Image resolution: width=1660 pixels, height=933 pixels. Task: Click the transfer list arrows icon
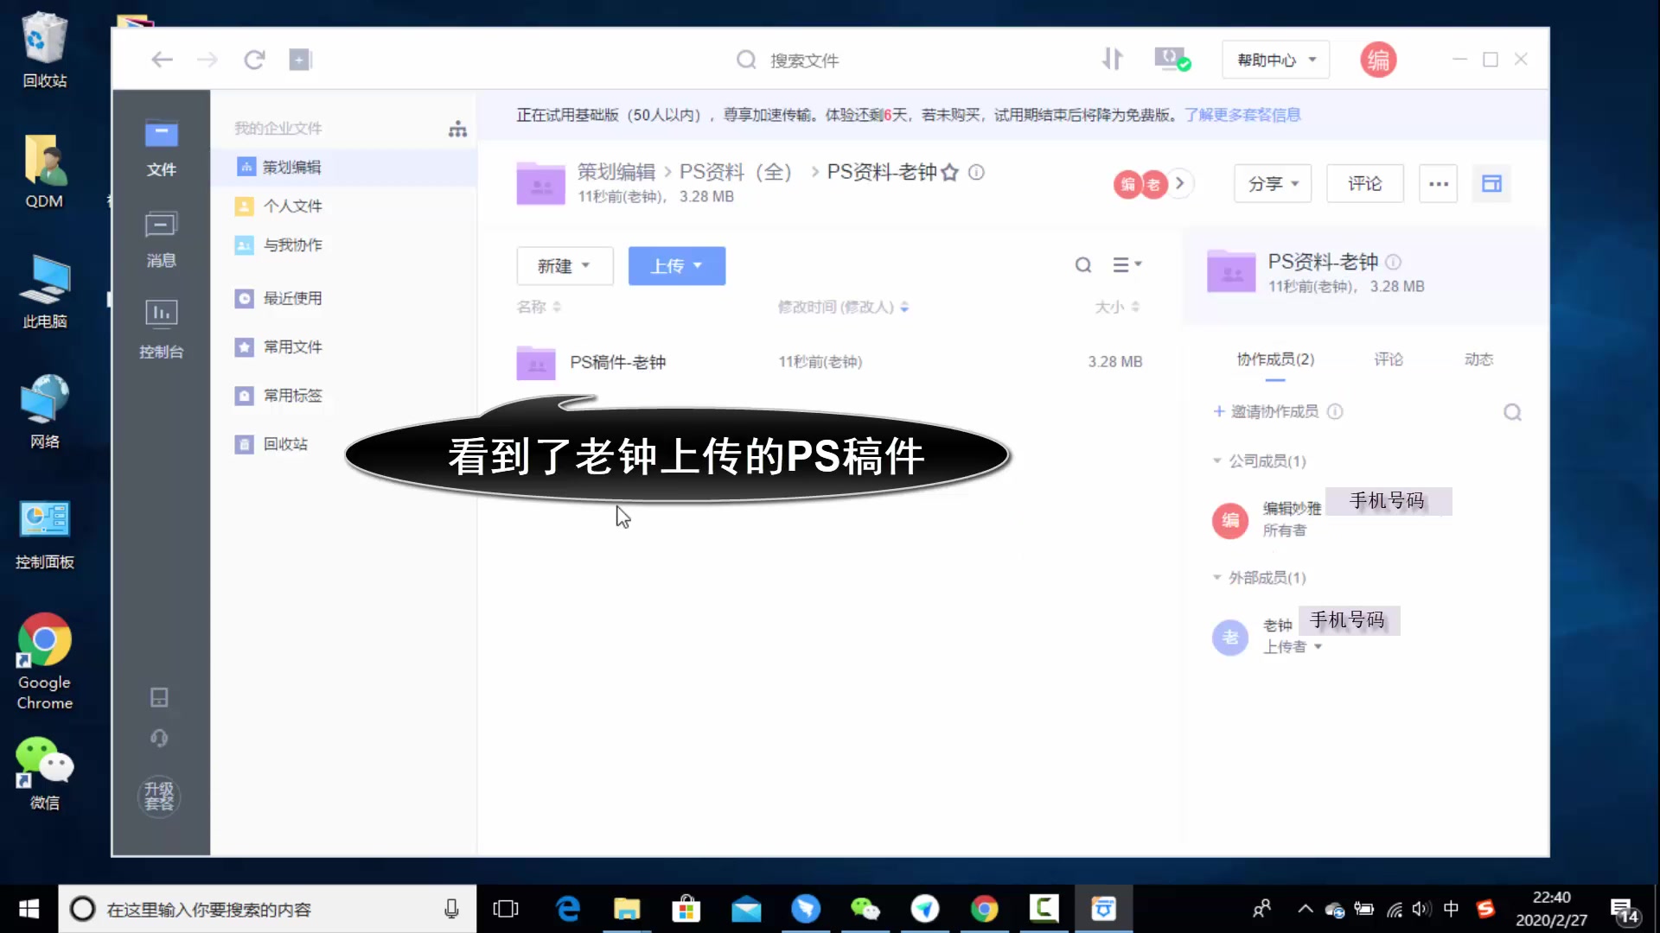click(1112, 59)
